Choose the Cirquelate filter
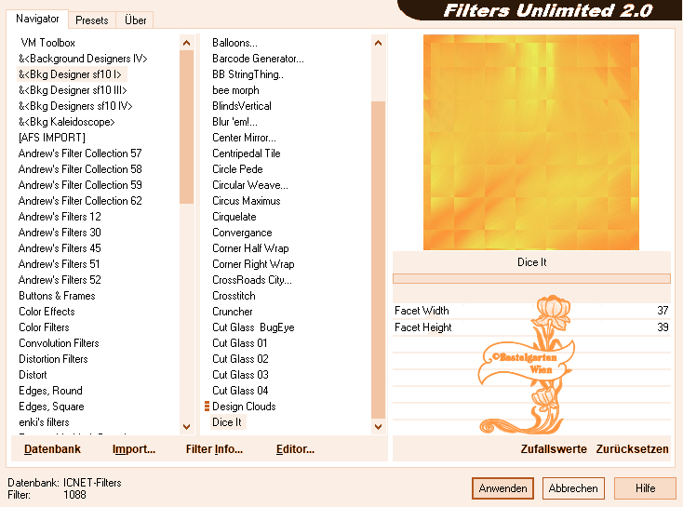Screen dimensions: 683x507 pyautogui.click(x=234, y=217)
